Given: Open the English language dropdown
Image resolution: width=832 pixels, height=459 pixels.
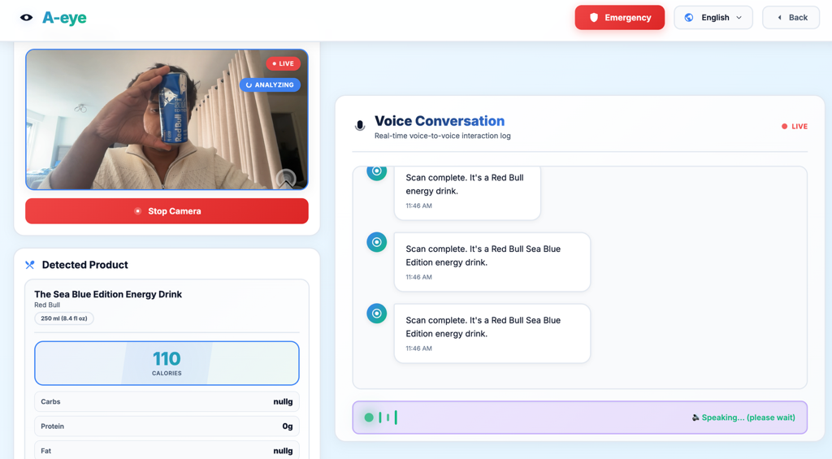Looking at the screenshot, I should pyautogui.click(x=713, y=18).
